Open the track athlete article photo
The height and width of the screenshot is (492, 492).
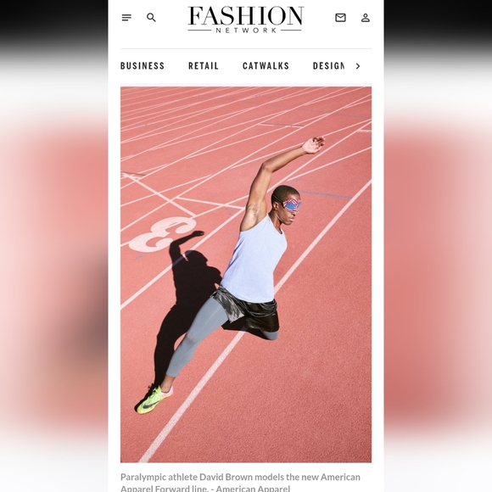click(246, 275)
